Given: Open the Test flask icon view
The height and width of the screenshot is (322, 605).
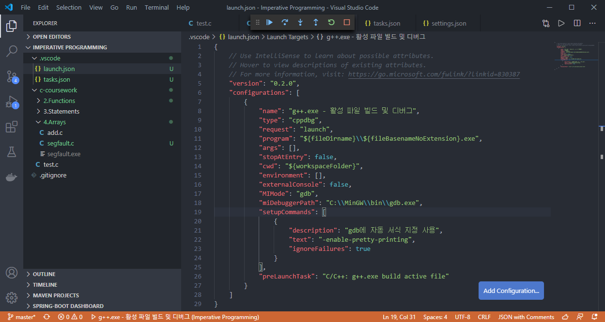Looking at the screenshot, I should 12,152.
